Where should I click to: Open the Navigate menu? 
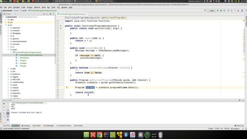coord(17,7)
